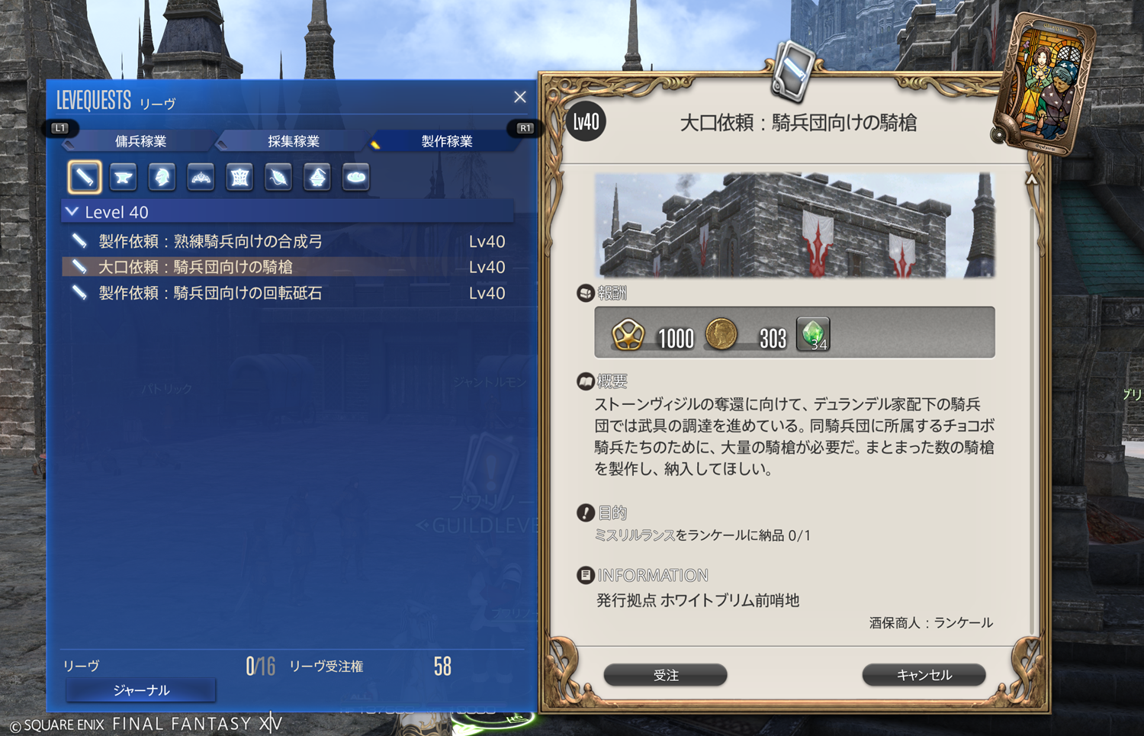Switch to the 採集稼業 tab
Image resolution: width=1144 pixels, height=736 pixels.
pos(294,141)
